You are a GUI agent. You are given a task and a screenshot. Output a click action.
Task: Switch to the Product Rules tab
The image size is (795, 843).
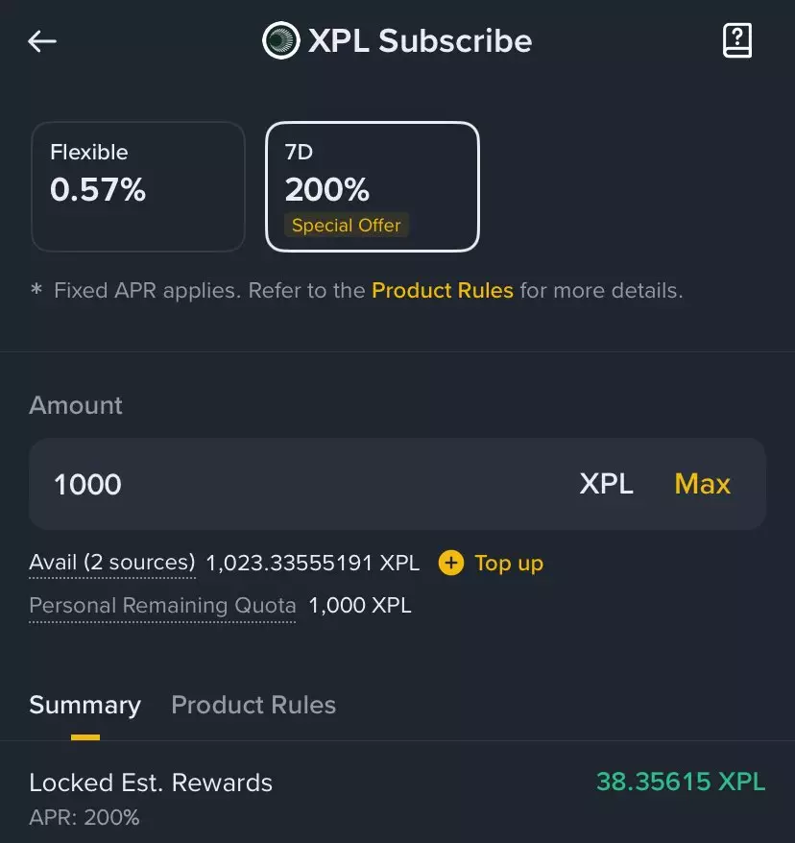click(253, 706)
